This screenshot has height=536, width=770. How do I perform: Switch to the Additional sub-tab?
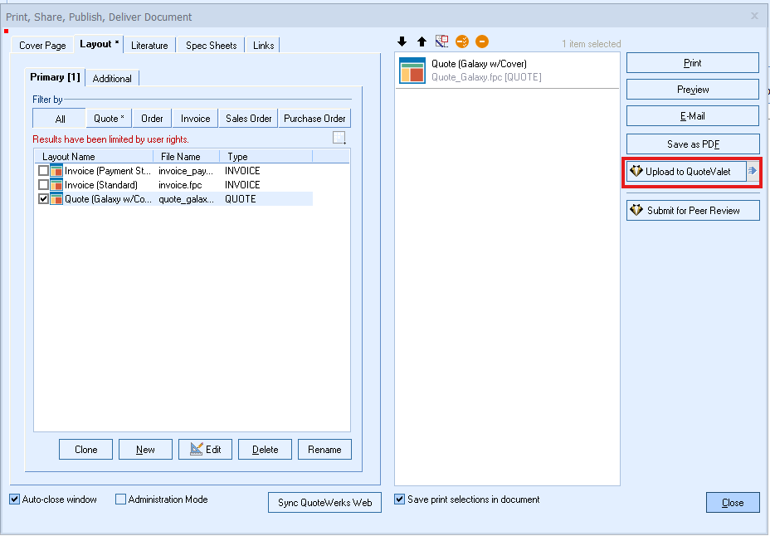pos(112,79)
